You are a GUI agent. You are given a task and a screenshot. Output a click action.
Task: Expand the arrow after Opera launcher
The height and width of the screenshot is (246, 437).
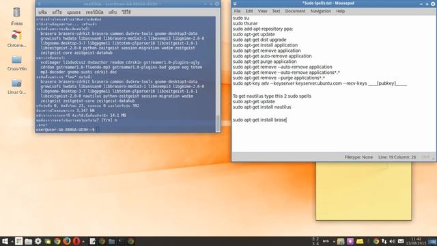[x=83, y=241]
